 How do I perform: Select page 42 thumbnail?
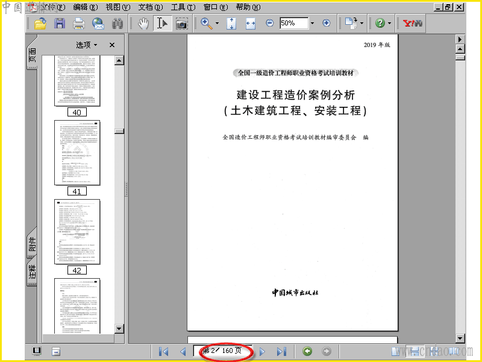pyautogui.click(x=77, y=232)
